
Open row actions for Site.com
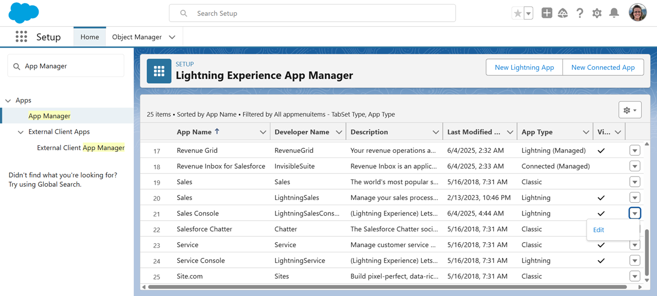[635, 277]
